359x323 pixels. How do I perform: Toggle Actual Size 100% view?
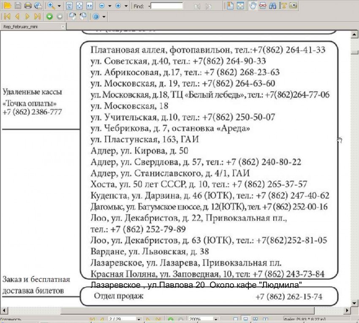point(70,6)
